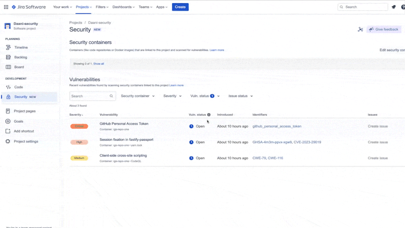Click the Jira Software logo

[x=29, y=7]
